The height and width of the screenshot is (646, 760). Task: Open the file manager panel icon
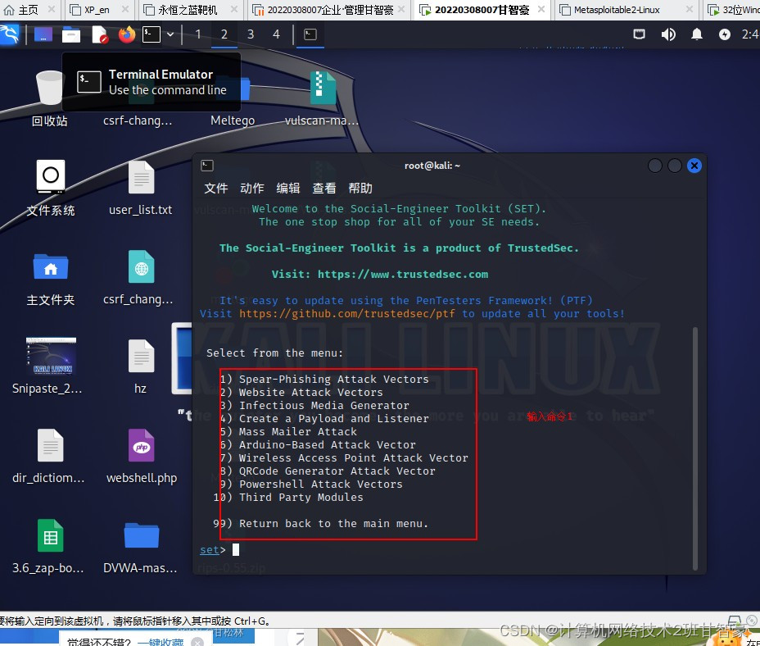(x=70, y=34)
